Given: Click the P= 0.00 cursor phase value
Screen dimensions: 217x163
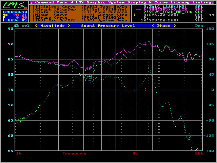Looking at the screenshot, I should 15,18.
